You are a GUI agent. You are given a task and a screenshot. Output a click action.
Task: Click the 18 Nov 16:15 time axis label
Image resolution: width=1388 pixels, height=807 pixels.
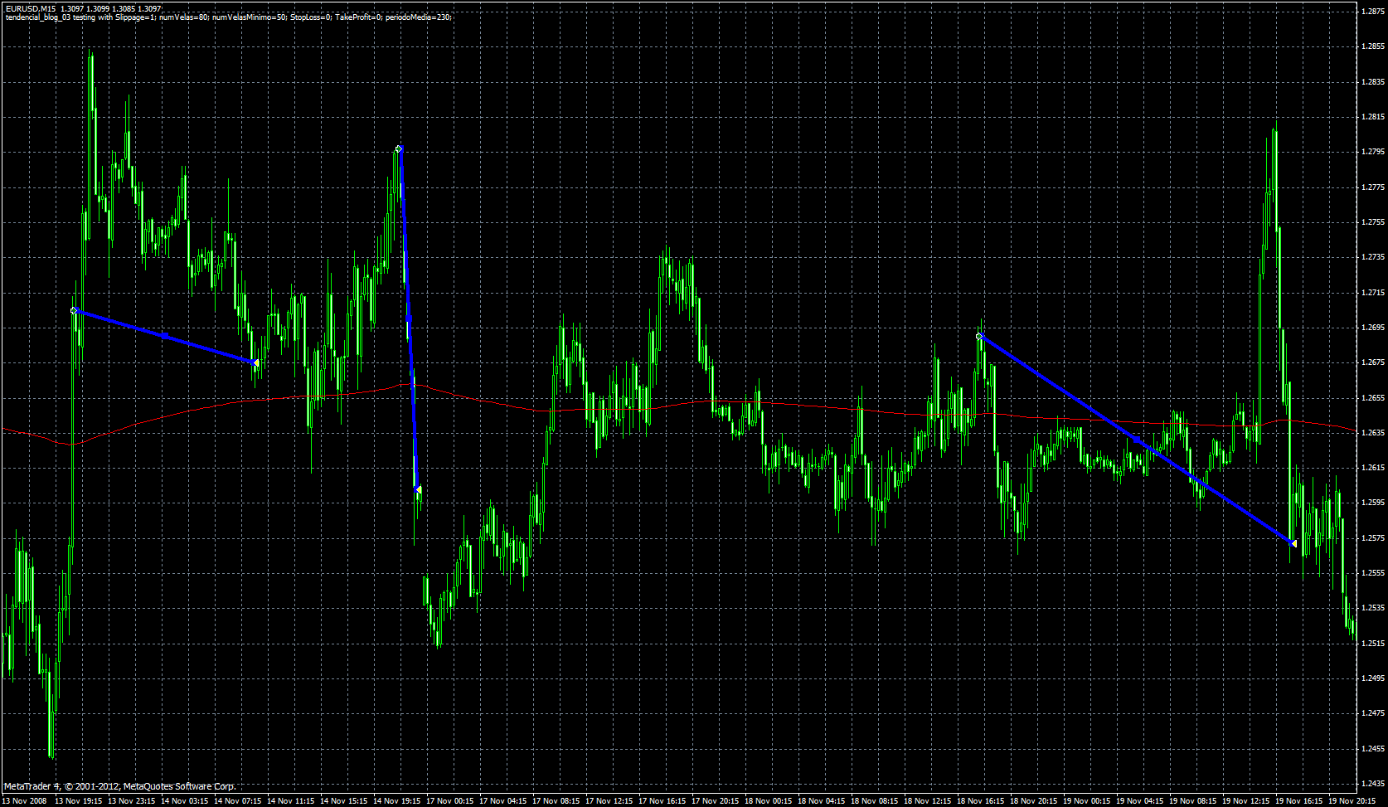(x=981, y=801)
